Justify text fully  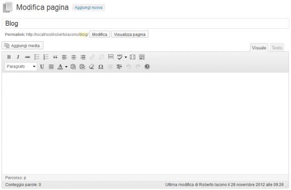pos(51,67)
